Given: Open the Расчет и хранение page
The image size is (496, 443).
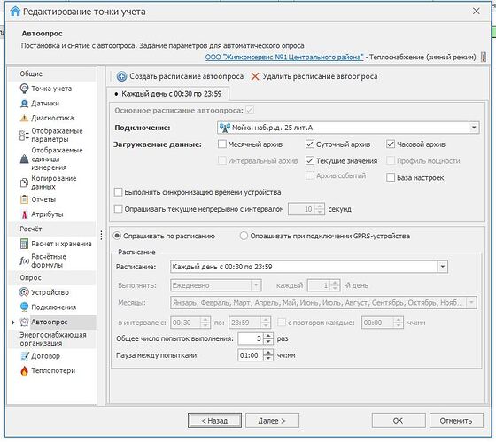Looking at the screenshot, I should click(x=61, y=244).
